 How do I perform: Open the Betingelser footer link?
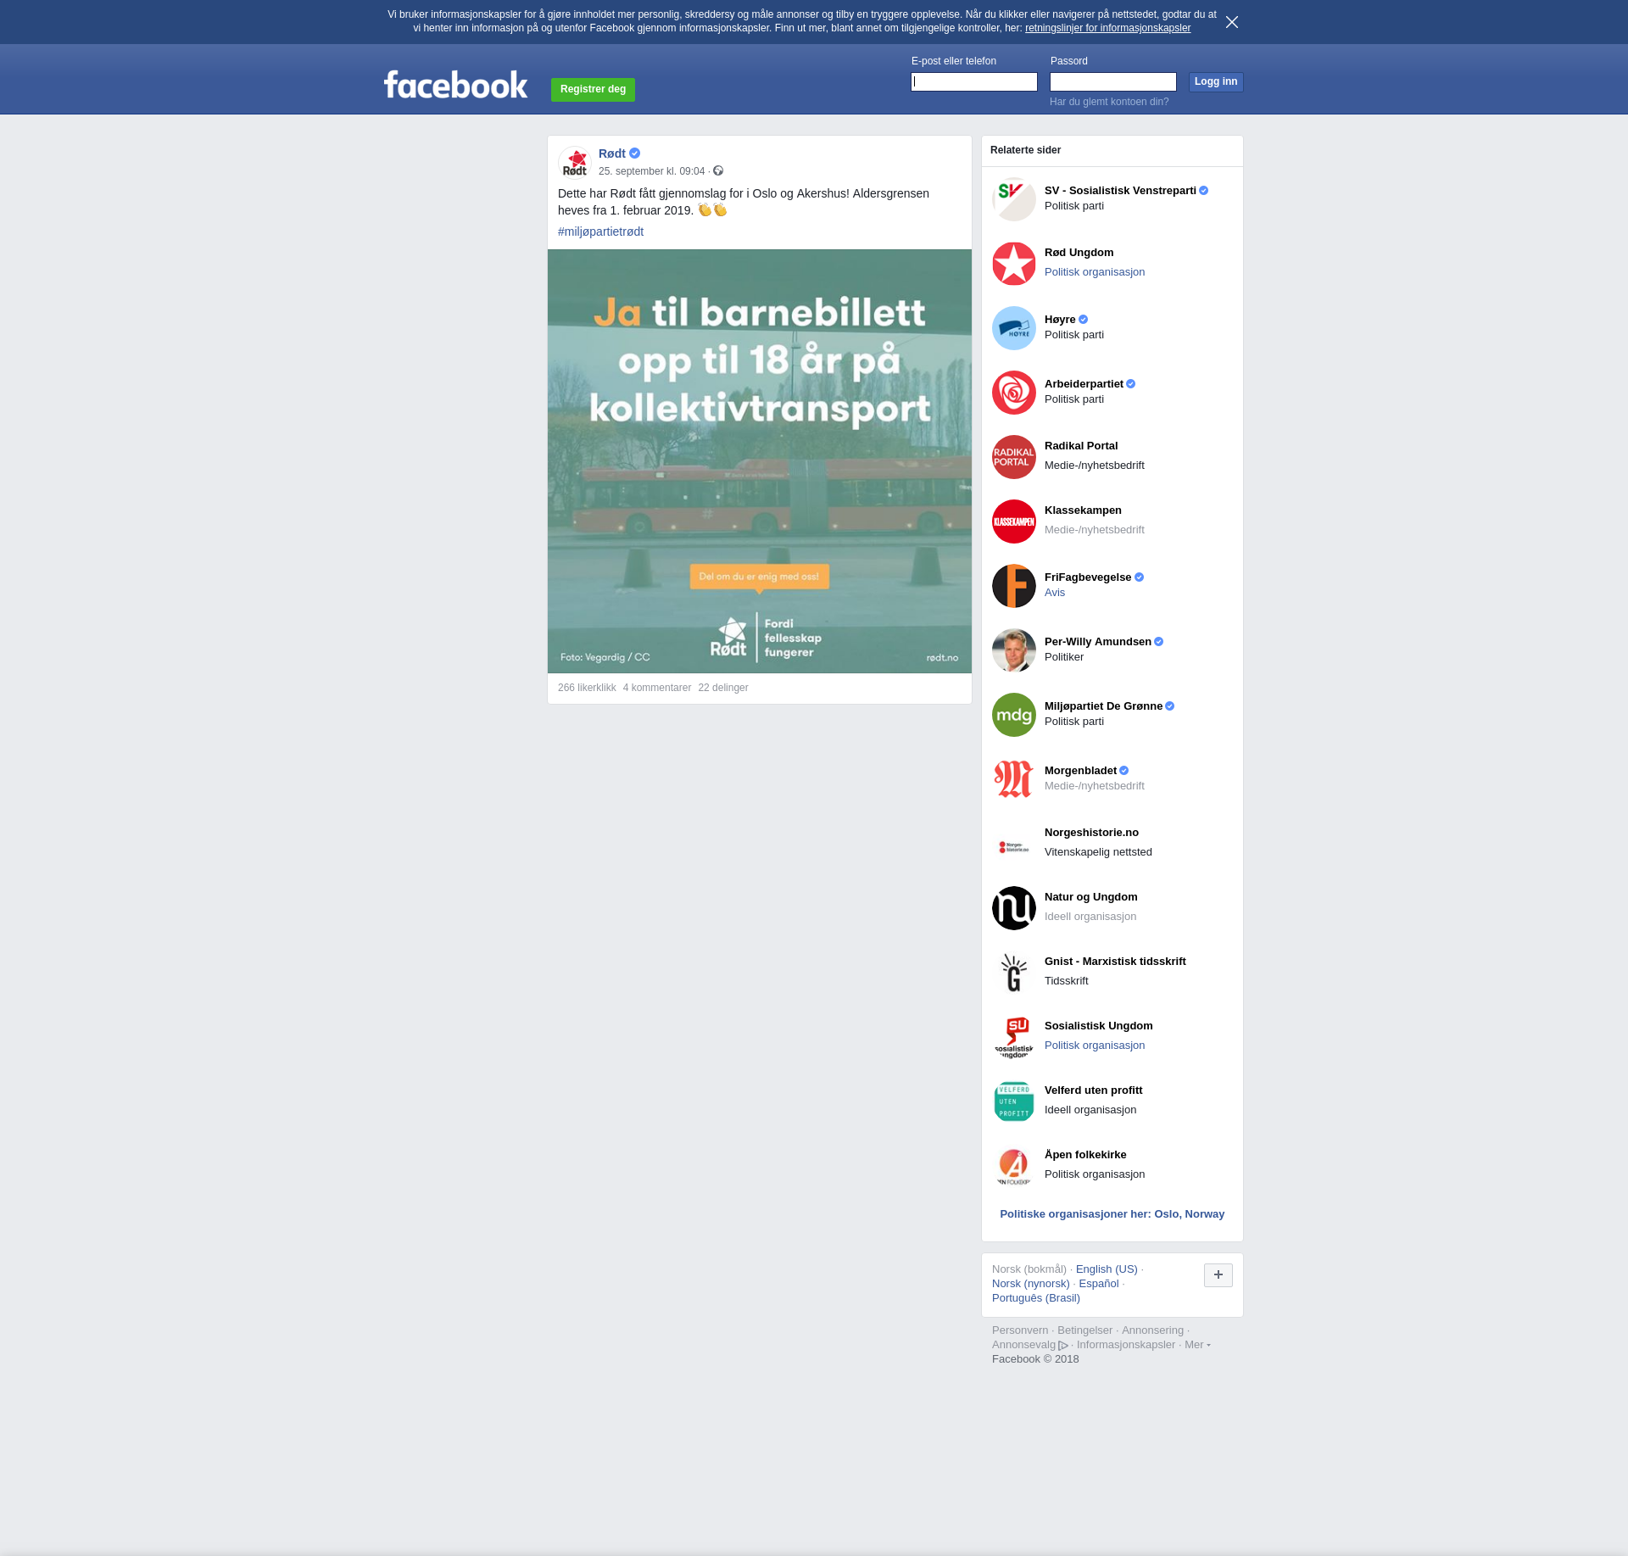1084,1330
